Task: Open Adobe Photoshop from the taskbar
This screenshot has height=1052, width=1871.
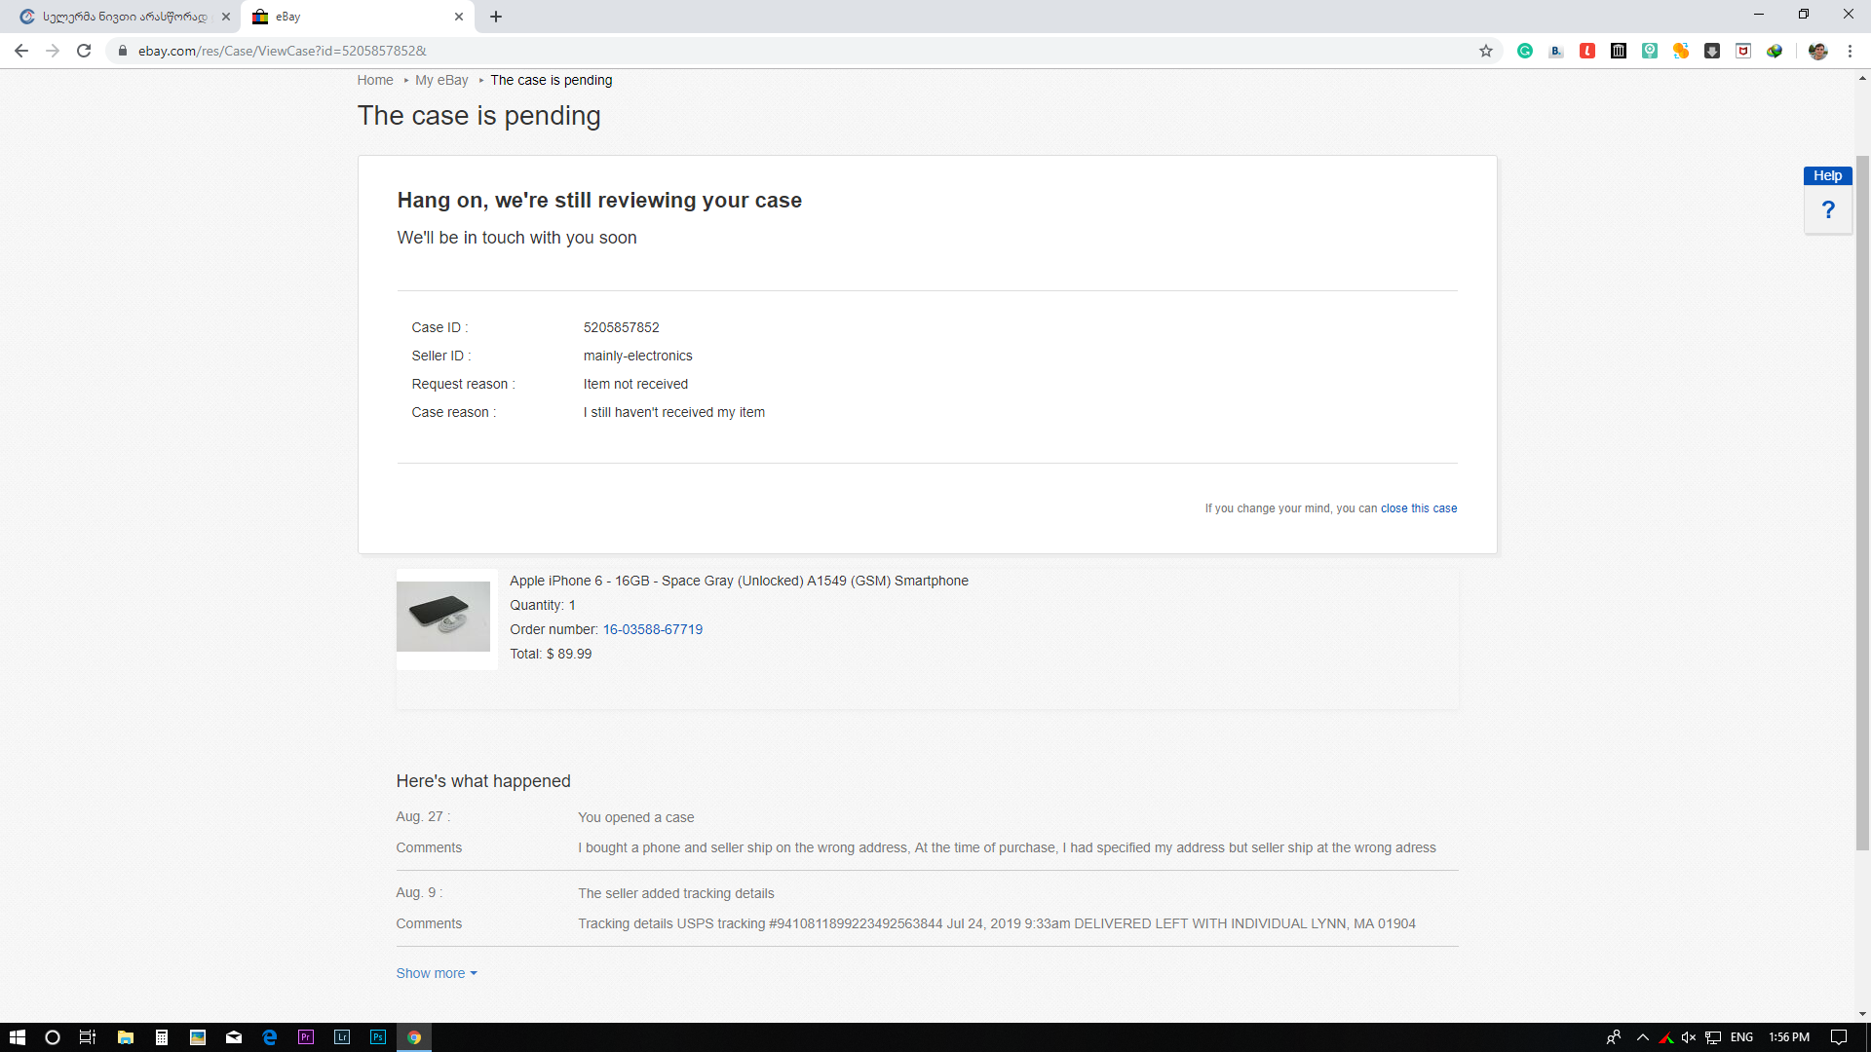Action: (378, 1037)
